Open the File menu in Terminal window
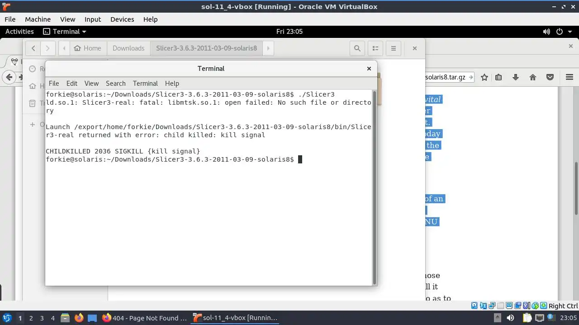579x325 pixels. pos(54,84)
